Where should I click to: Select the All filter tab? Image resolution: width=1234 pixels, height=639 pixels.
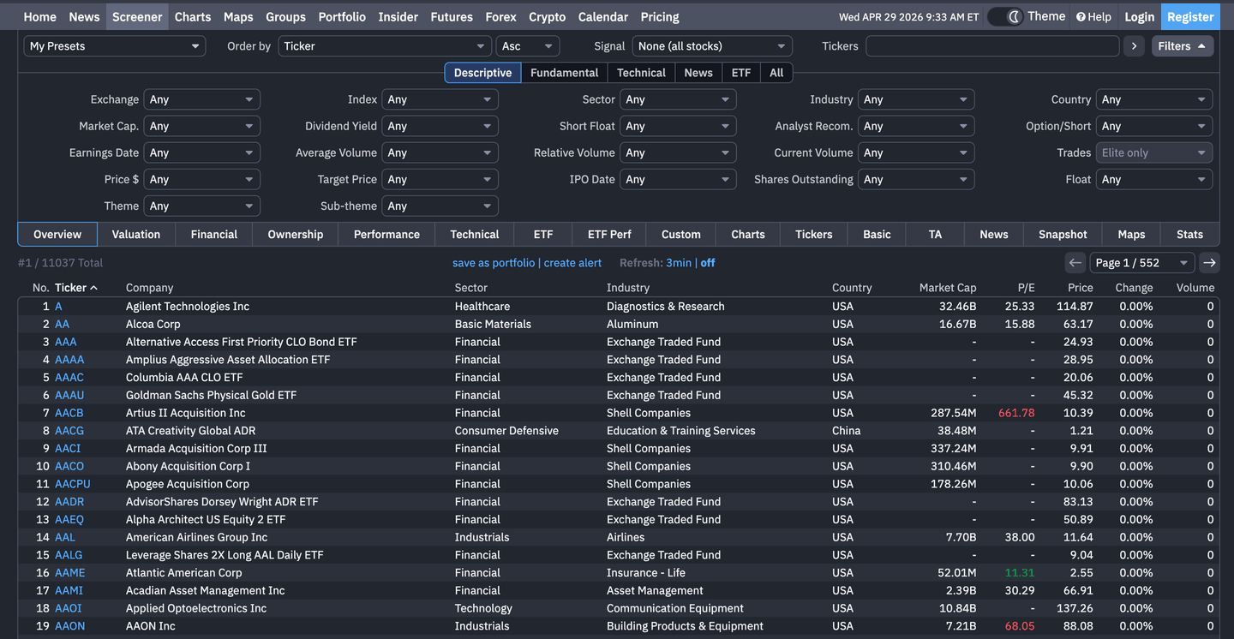coord(776,73)
